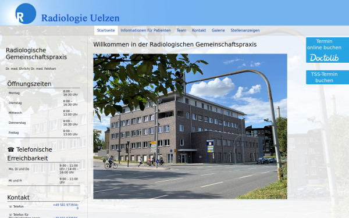Select the Montag opening hours row
Image resolution: width=349 pixels, height=218 pixels.
pyautogui.click(x=44, y=93)
